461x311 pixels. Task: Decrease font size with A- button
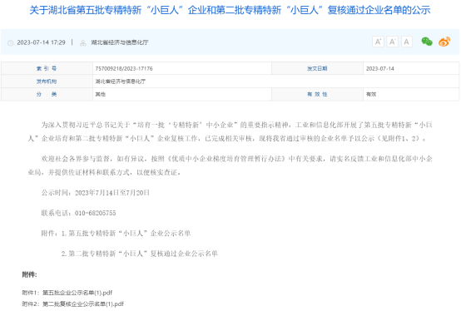click(392, 42)
